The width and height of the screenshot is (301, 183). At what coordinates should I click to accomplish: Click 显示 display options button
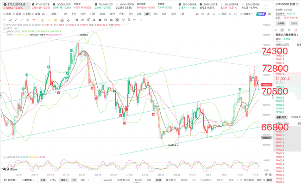tap(222, 14)
